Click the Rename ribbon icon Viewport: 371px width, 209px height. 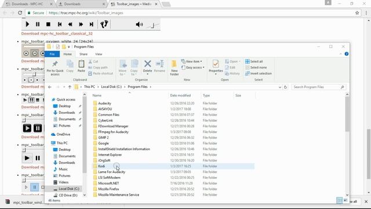(160, 64)
